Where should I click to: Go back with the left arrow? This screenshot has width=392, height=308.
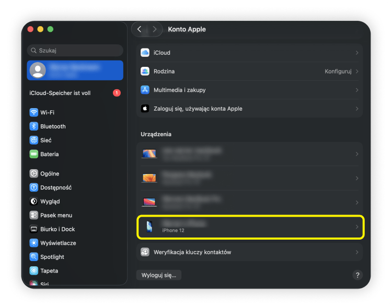click(x=140, y=29)
